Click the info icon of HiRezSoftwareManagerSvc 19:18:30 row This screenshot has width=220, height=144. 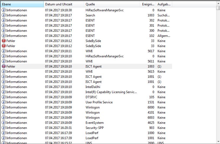[x=4, y=10]
